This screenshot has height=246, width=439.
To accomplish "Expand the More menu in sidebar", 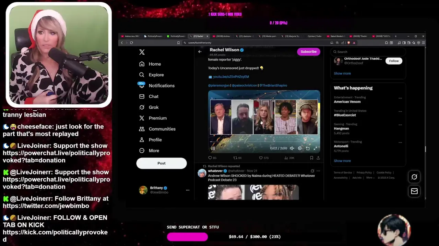I will click(149, 151).
